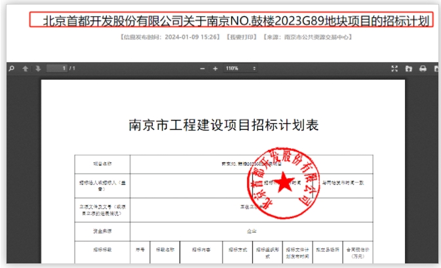Go to previous page with up arrow

pyautogui.click(x=25, y=68)
